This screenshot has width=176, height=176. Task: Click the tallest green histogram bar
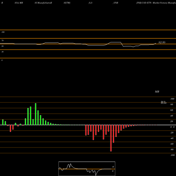point(36,114)
